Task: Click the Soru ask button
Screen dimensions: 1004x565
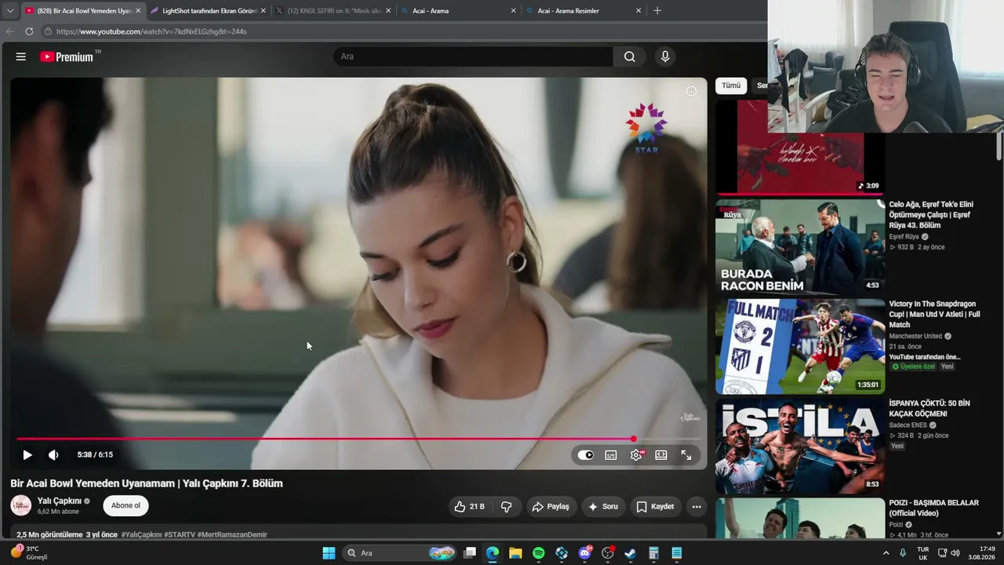Action: tap(603, 507)
